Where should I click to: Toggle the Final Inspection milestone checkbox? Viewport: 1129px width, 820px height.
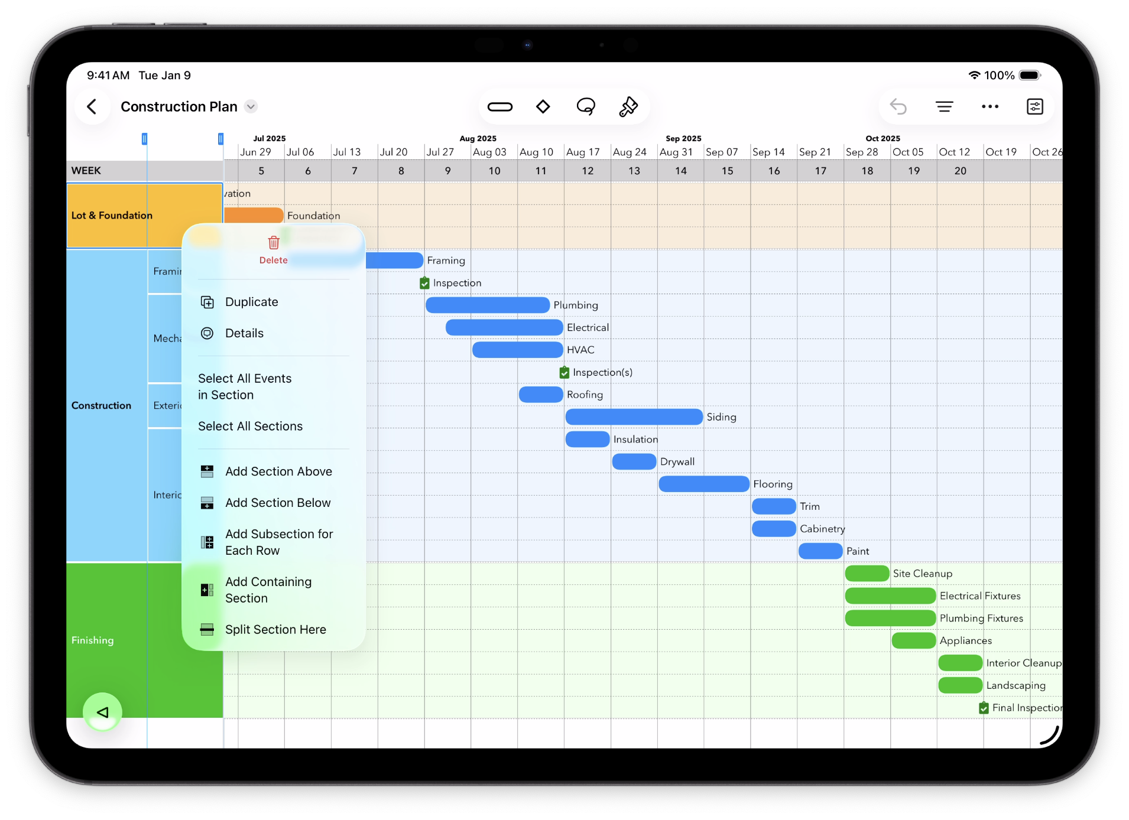pos(984,708)
